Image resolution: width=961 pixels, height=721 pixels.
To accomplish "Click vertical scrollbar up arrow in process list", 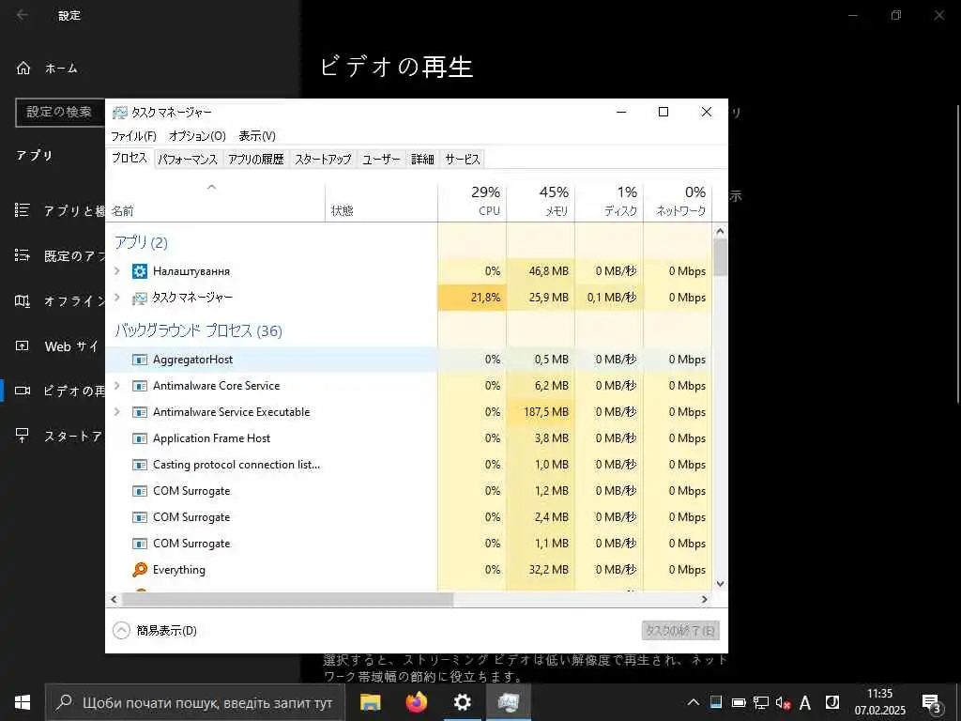I will pyautogui.click(x=720, y=231).
